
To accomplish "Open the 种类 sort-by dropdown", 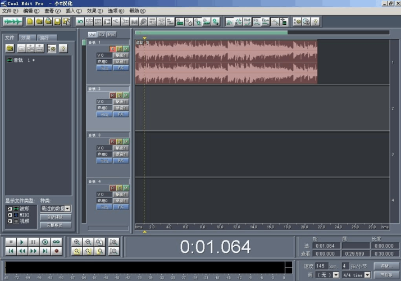I will point(68,209).
